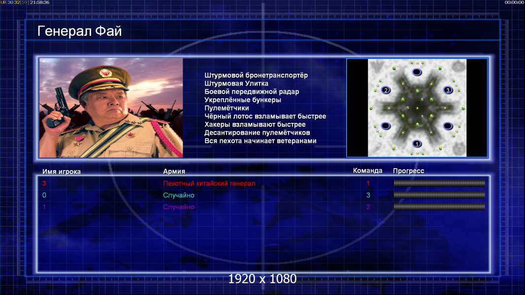The height and width of the screenshot is (295, 525).
Task: Click the 'Прогресс' column header
Action: [408, 171]
